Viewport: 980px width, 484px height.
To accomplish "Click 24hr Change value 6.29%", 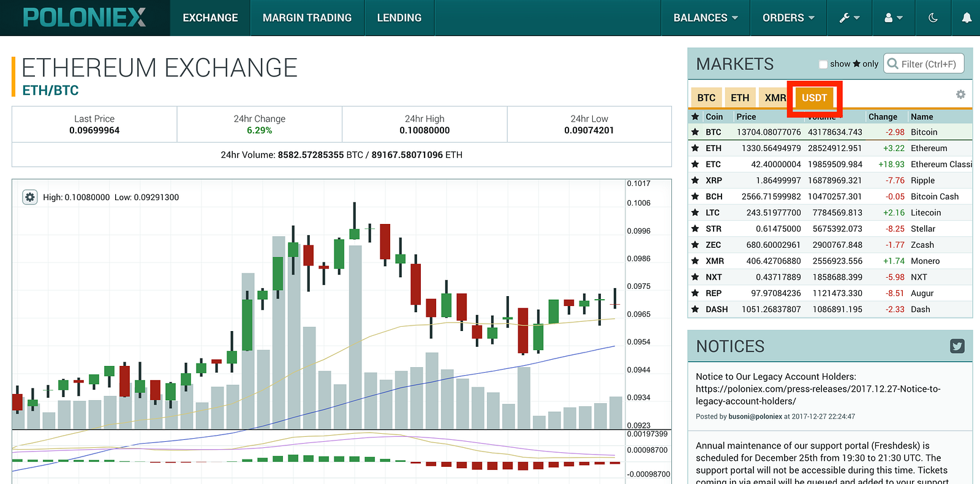I will 259,130.
